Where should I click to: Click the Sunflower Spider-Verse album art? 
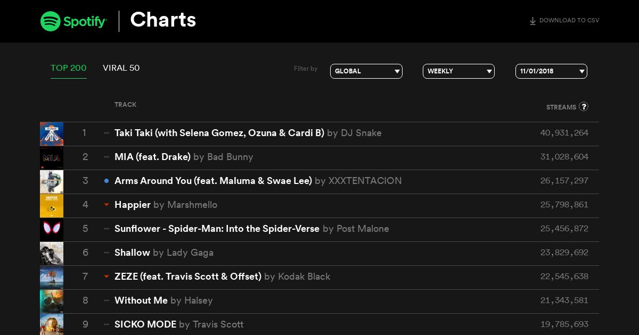tap(52, 230)
